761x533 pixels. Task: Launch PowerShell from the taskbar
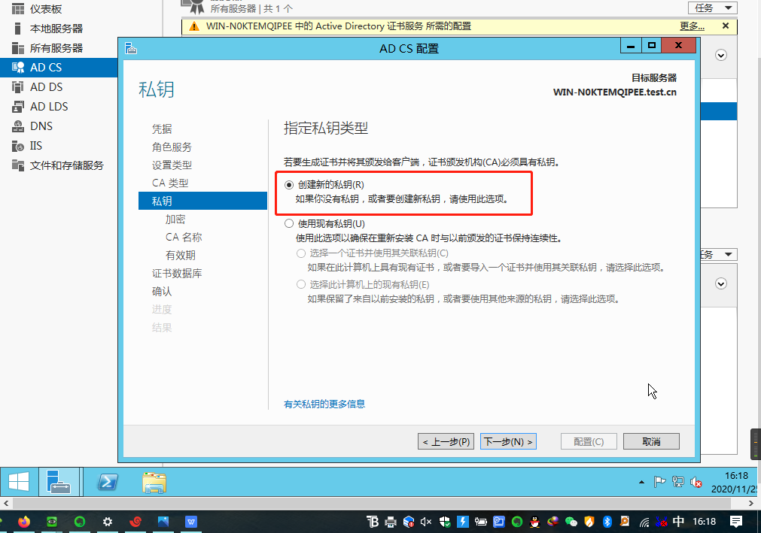point(107,482)
